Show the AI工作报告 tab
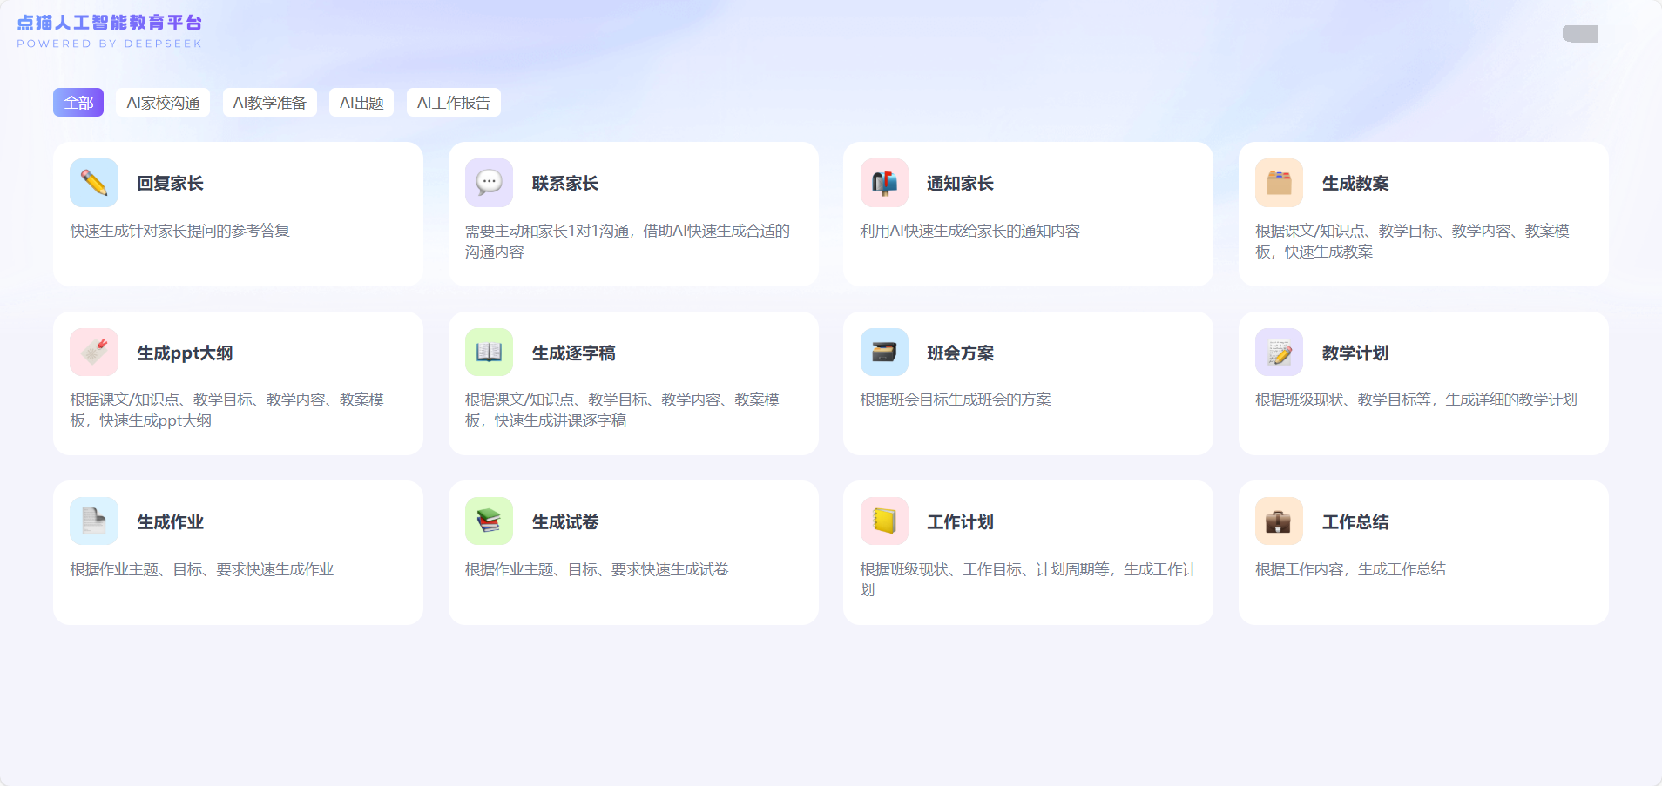Image resolution: width=1662 pixels, height=786 pixels. pos(453,103)
